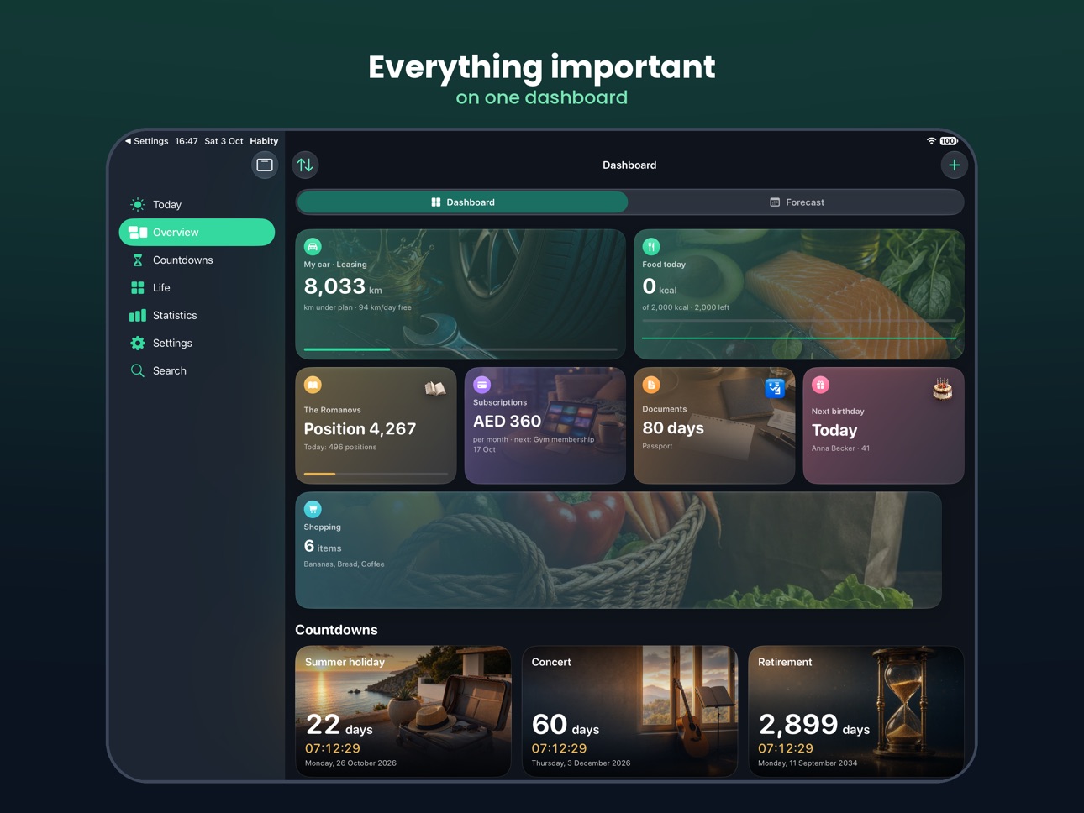Open Statistics in the sidebar
Image resolution: width=1084 pixels, height=813 pixels.
pyautogui.click(x=197, y=316)
